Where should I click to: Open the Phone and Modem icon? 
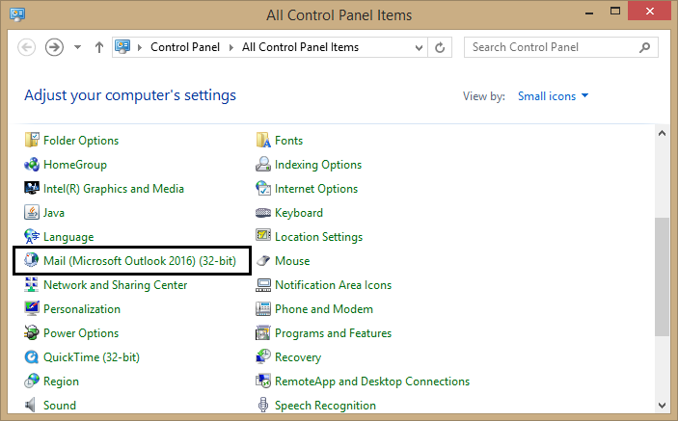(x=263, y=308)
